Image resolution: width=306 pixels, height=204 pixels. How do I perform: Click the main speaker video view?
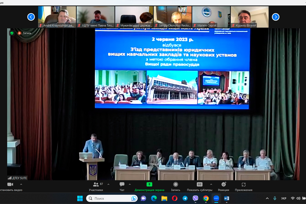pyautogui.click(x=153, y=104)
